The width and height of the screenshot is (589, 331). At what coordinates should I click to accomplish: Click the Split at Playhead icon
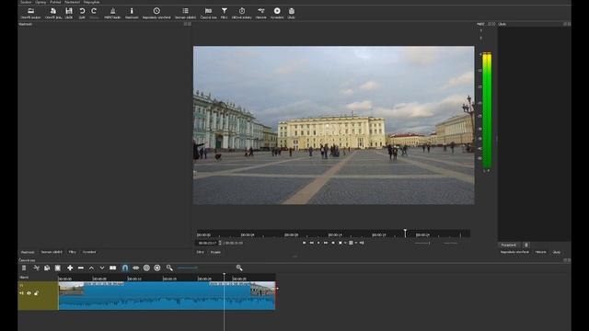point(112,268)
